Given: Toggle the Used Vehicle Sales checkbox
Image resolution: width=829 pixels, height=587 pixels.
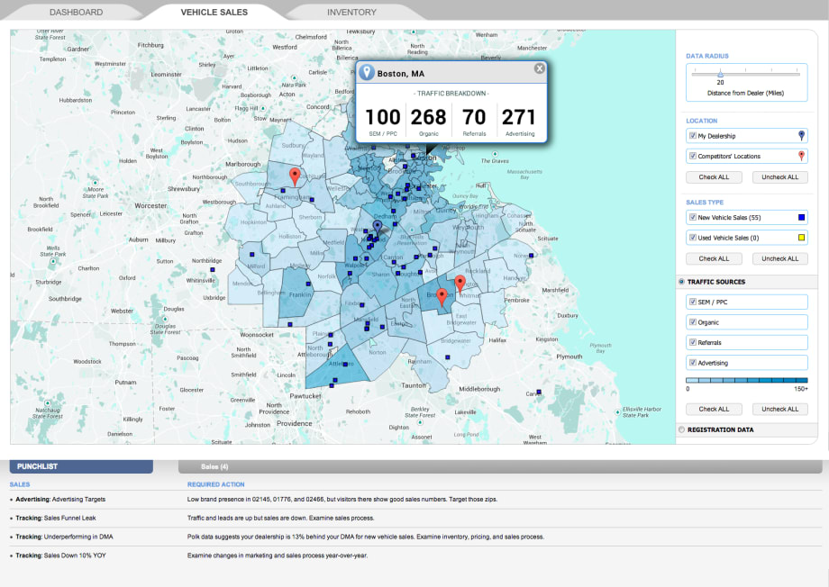Looking at the screenshot, I should (692, 238).
